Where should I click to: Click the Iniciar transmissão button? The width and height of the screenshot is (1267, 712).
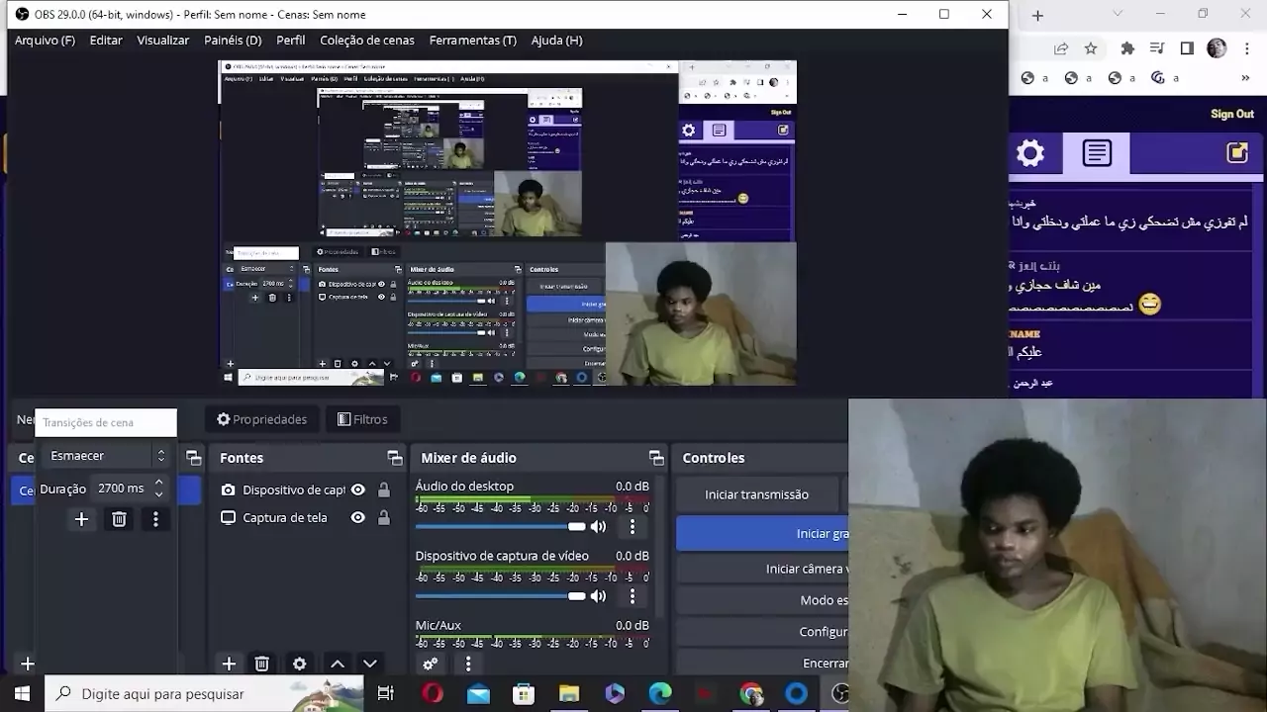tap(756, 494)
